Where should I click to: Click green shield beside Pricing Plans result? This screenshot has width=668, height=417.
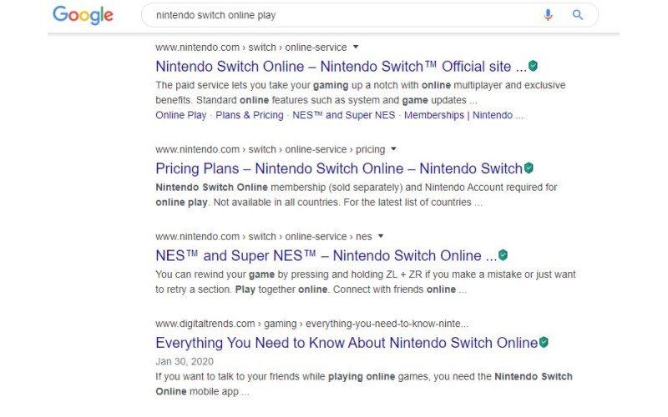(x=529, y=168)
